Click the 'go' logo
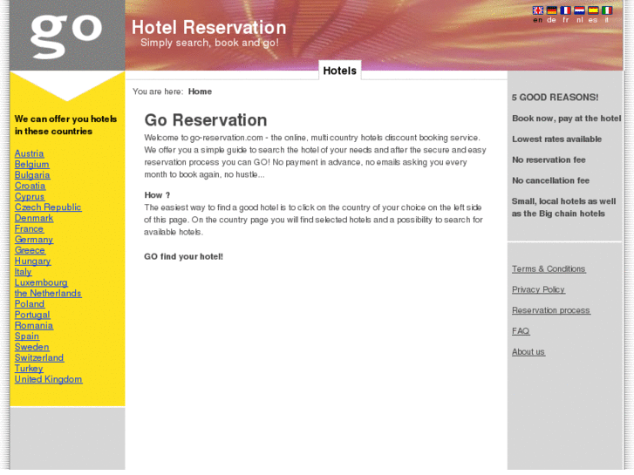The height and width of the screenshot is (475, 634). (67, 36)
